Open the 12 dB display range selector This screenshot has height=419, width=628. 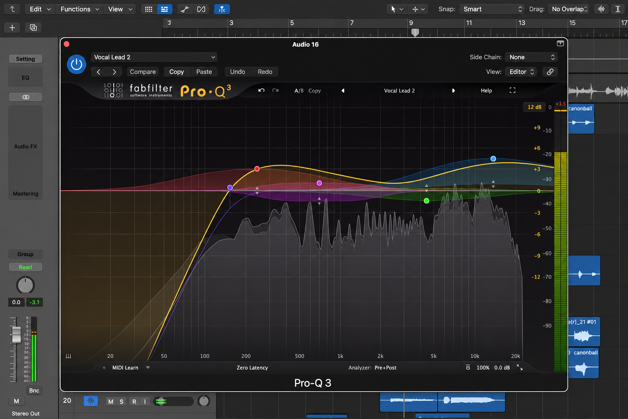click(534, 107)
